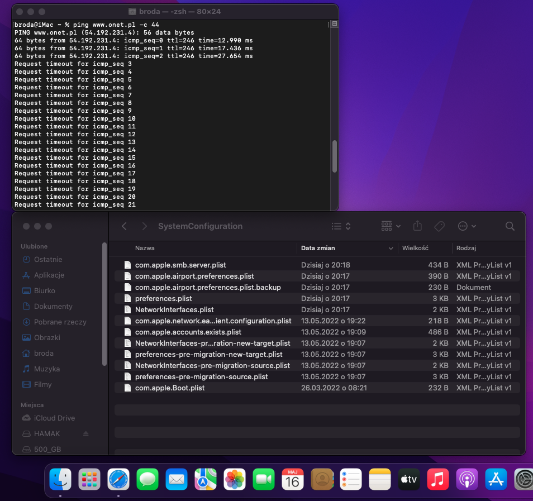Sort files by Nazwa column header
533x501 pixels.
click(145, 248)
